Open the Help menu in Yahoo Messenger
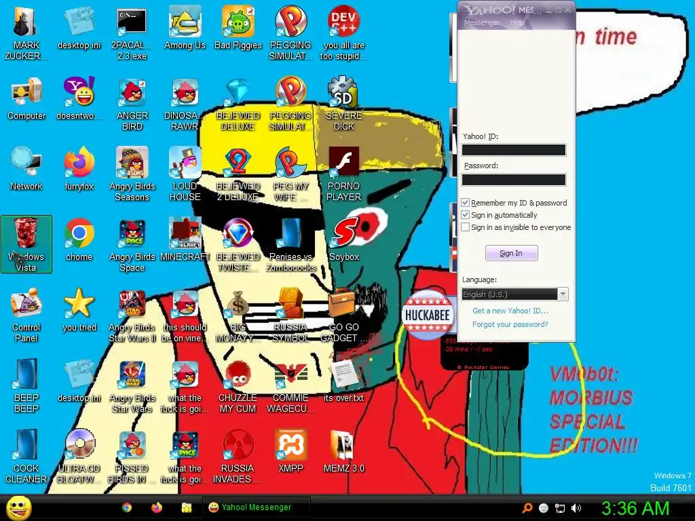This screenshot has width=695, height=521. pyautogui.click(x=516, y=22)
